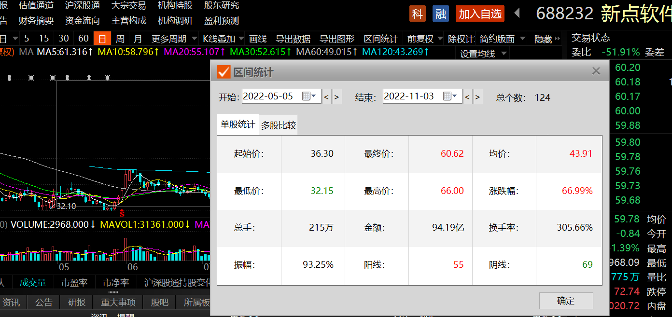Click the 画线 toolbar button
The image size is (672, 317).
pyautogui.click(x=258, y=39)
